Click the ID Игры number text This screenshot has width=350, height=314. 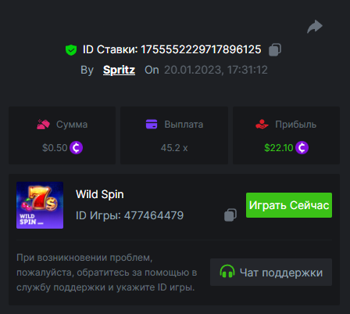[x=154, y=215]
